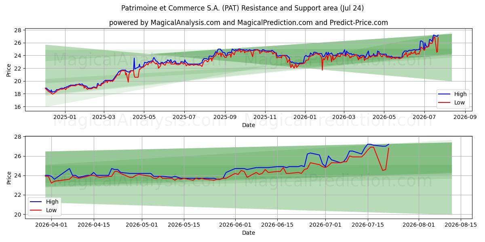Click the '2026-07' x-axis tick label
This screenshot has width=485, height=242.
point(424,117)
